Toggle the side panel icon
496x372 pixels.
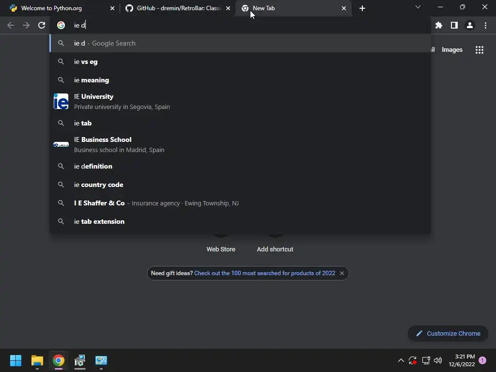coord(454,25)
